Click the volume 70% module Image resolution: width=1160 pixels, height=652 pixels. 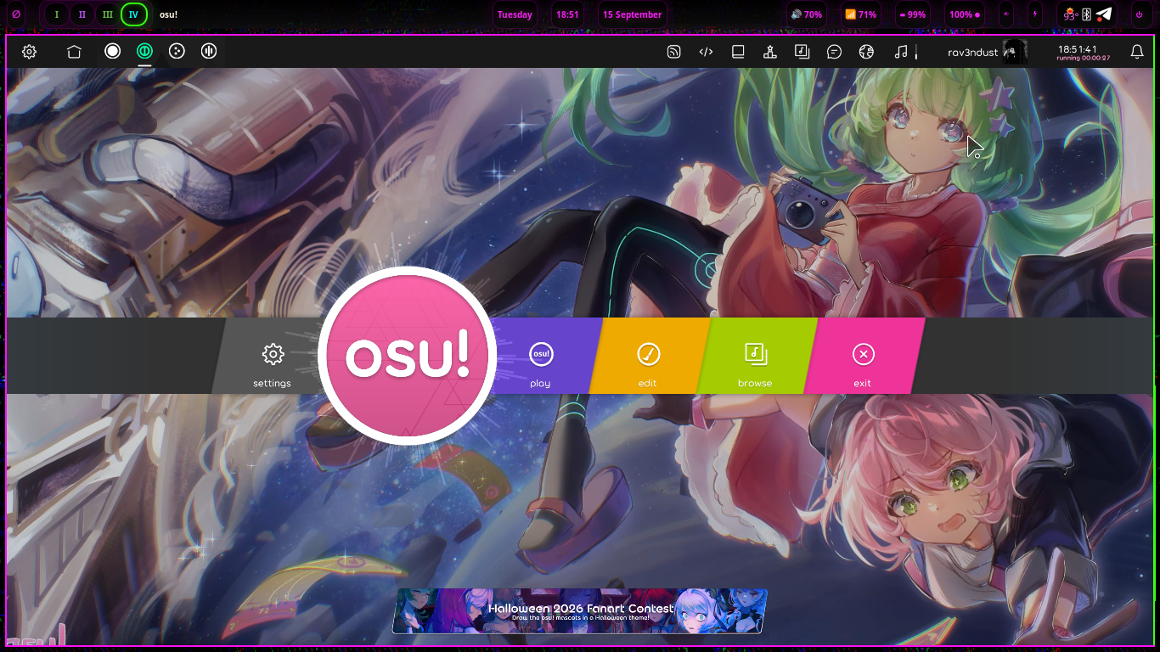tap(806, 14)
